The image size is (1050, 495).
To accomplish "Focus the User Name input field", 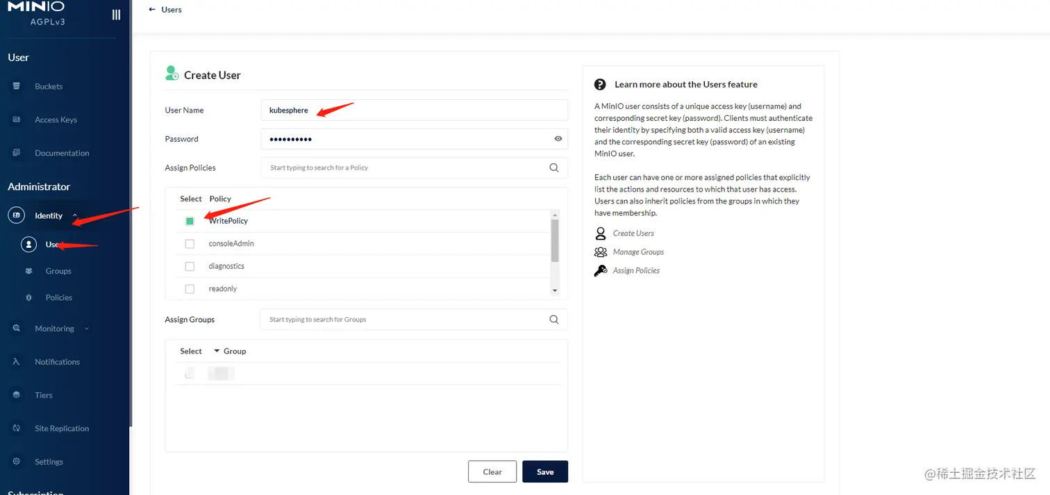I will (x=415, y=110).
